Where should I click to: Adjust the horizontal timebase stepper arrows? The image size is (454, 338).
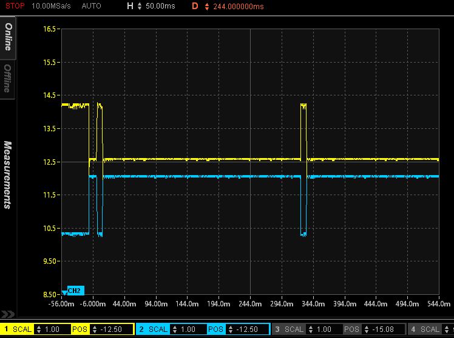pos(140,7)
